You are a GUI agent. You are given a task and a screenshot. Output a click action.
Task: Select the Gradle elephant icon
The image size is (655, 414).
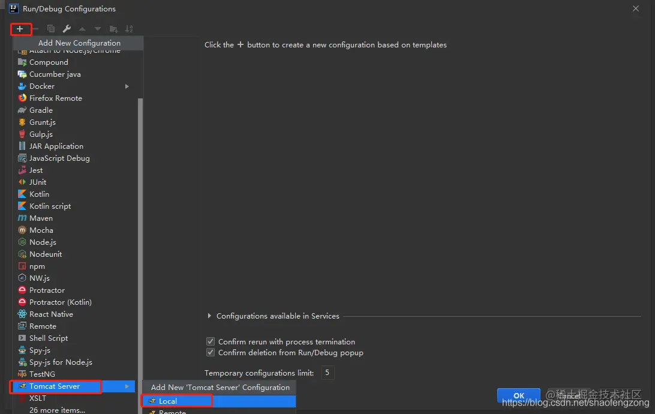pyautogui.click(x=22, y=110)
